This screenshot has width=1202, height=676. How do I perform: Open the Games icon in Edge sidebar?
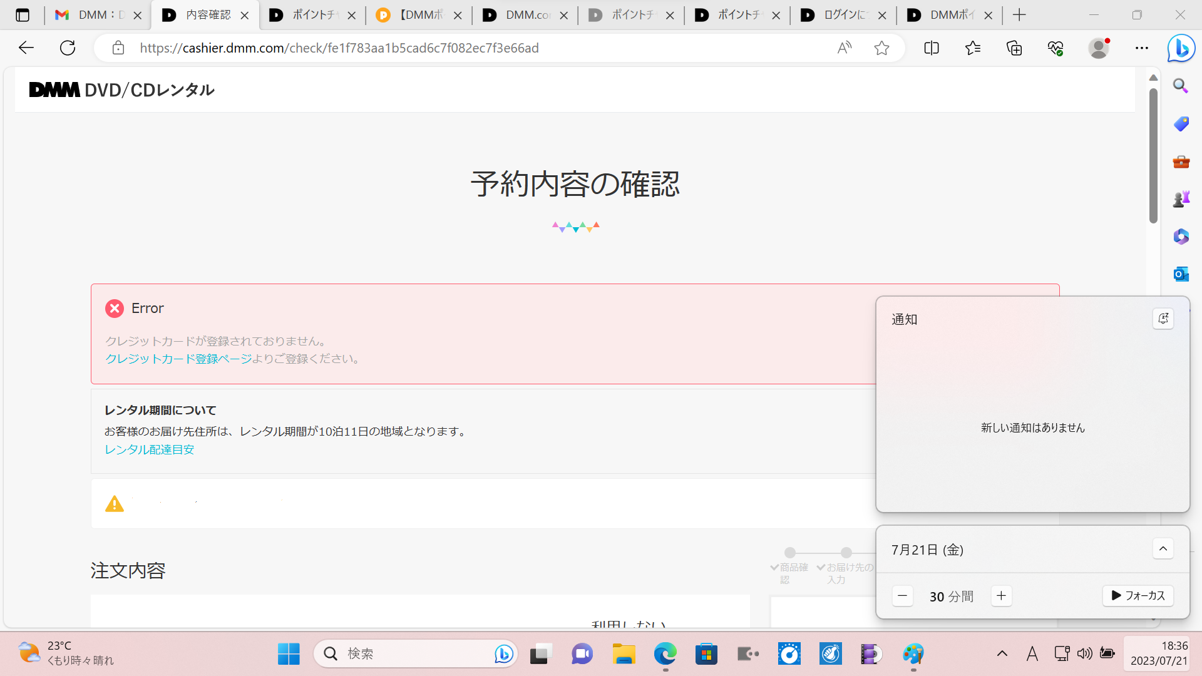tap(1181, 198)
